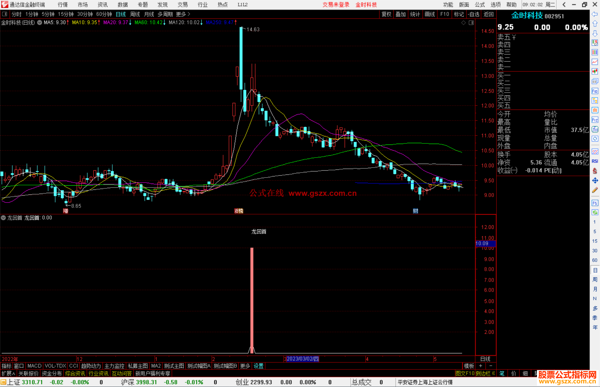The width and height of the screenshot is (600, 387).
Task: Toggle the 龙回首 indicator panel circle button
Action: (3, 218)
